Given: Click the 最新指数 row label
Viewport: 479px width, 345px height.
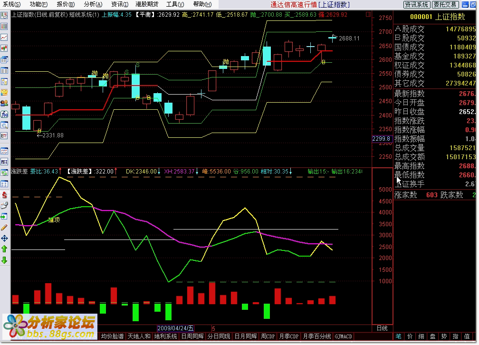Looking at the screenshot, I should (409, 94).
